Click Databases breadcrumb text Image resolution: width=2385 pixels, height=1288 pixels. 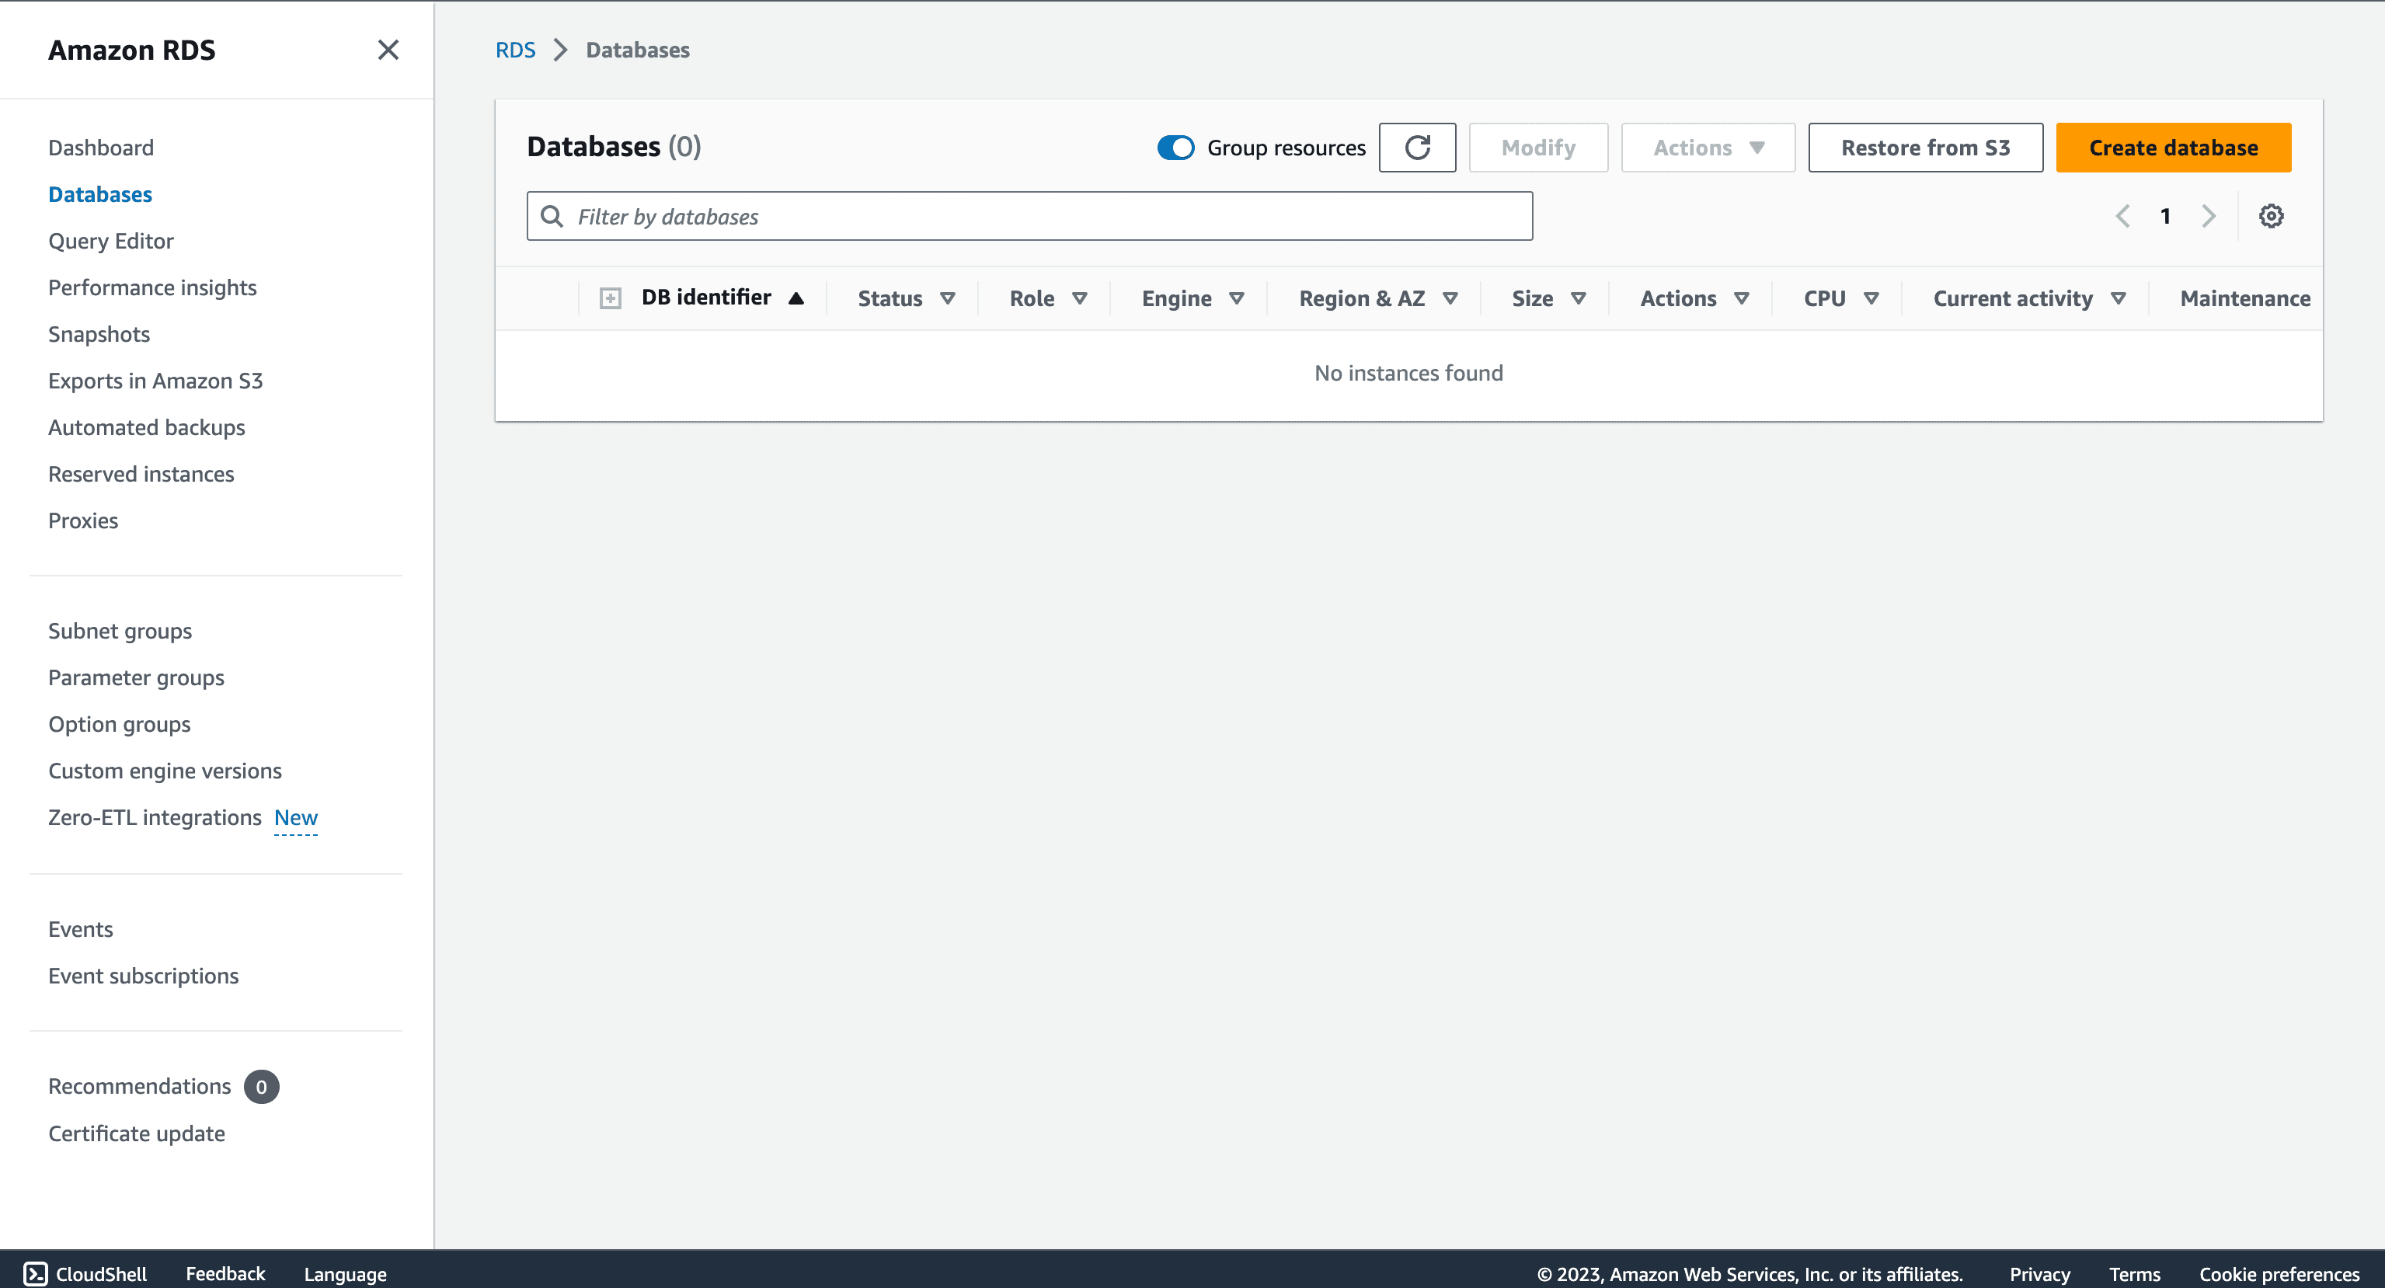coord(638,50)
